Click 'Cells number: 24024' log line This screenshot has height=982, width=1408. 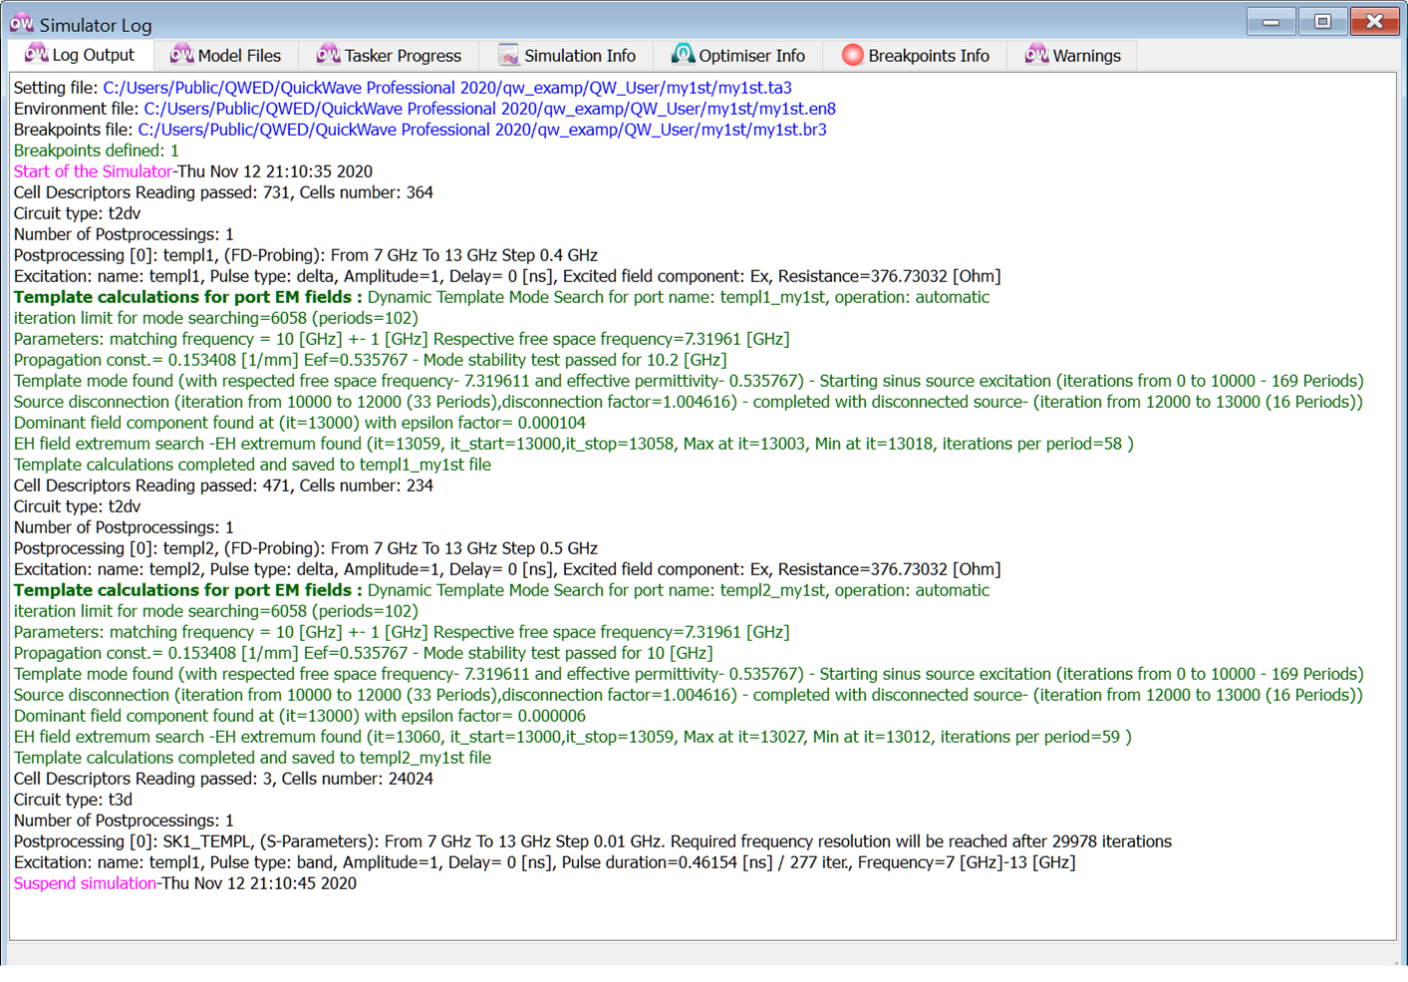click(223, 779)
